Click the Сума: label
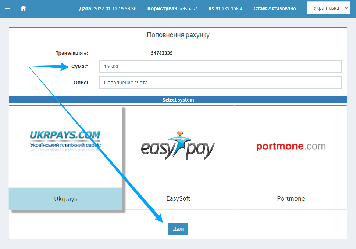Viewport: 356px width, 249px height. pyautogui.click(x=80, y=66)
